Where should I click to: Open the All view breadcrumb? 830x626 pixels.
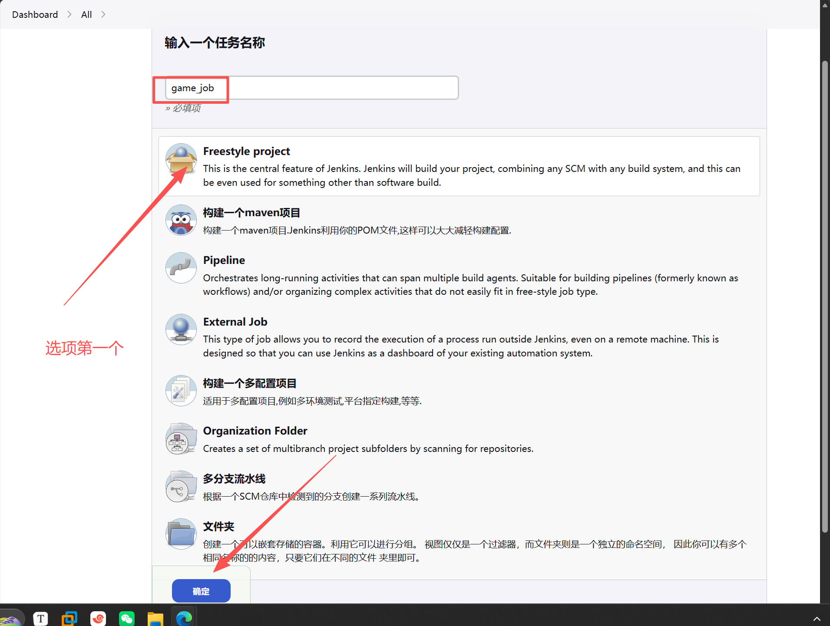(x=86, y=14)
